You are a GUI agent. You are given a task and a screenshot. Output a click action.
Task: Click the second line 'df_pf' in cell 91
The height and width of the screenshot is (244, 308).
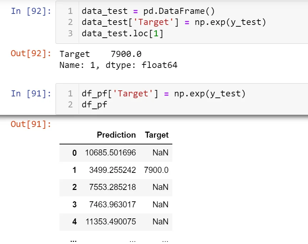coord(94,105)
